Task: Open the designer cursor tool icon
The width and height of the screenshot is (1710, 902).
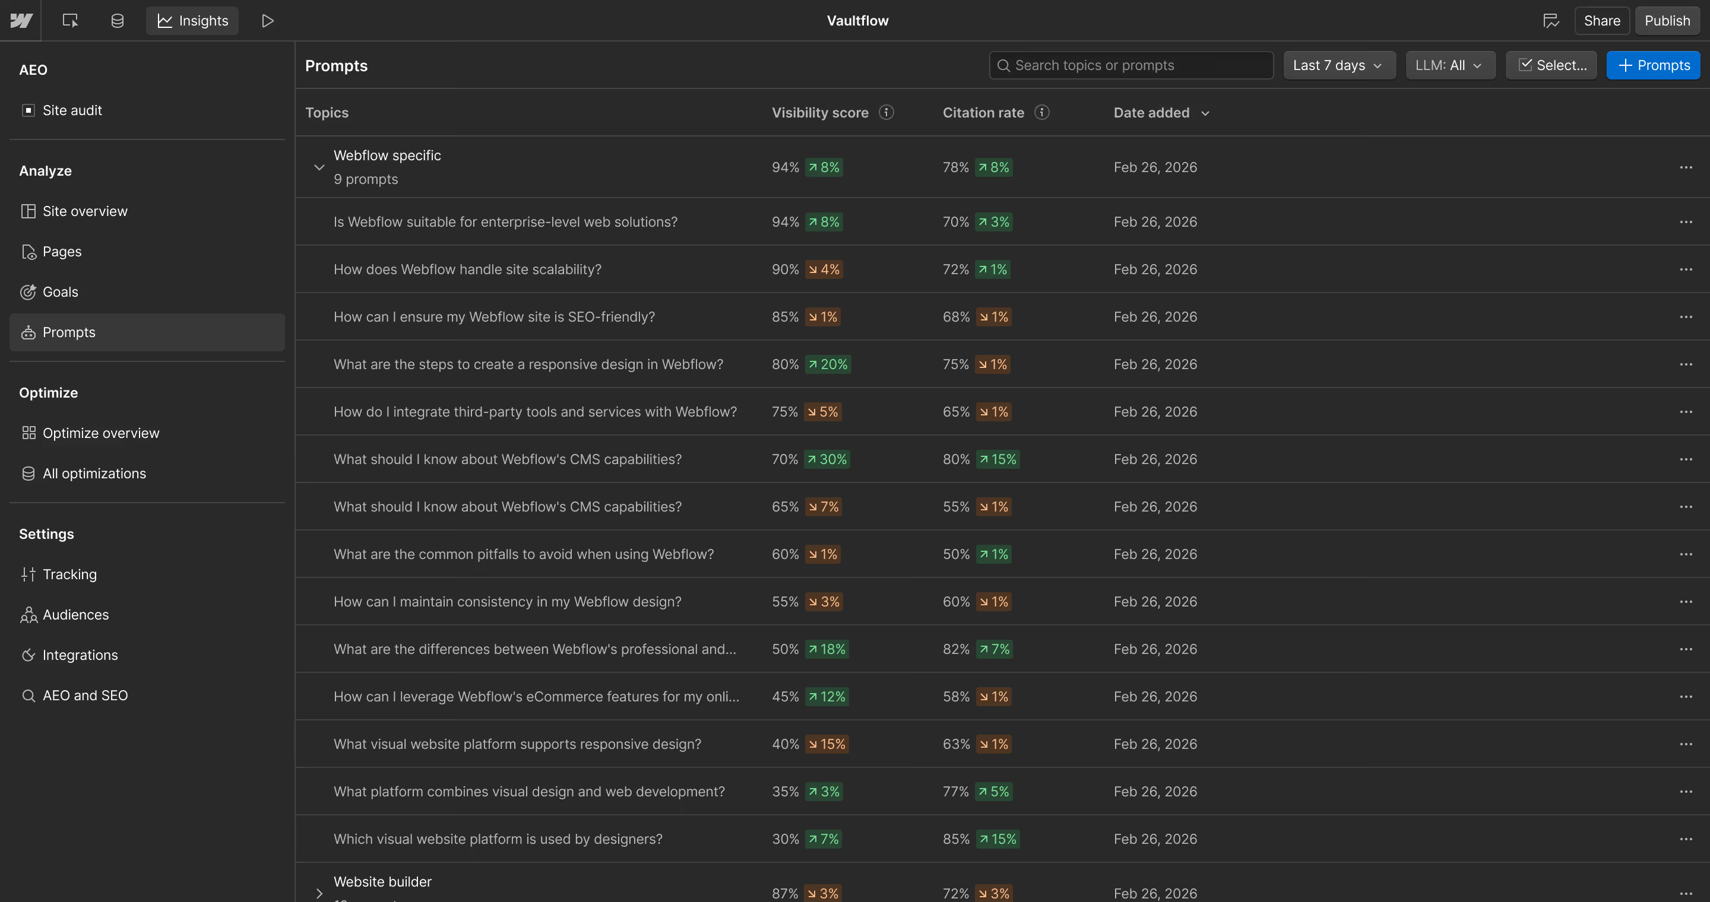Action: [71, 21]
